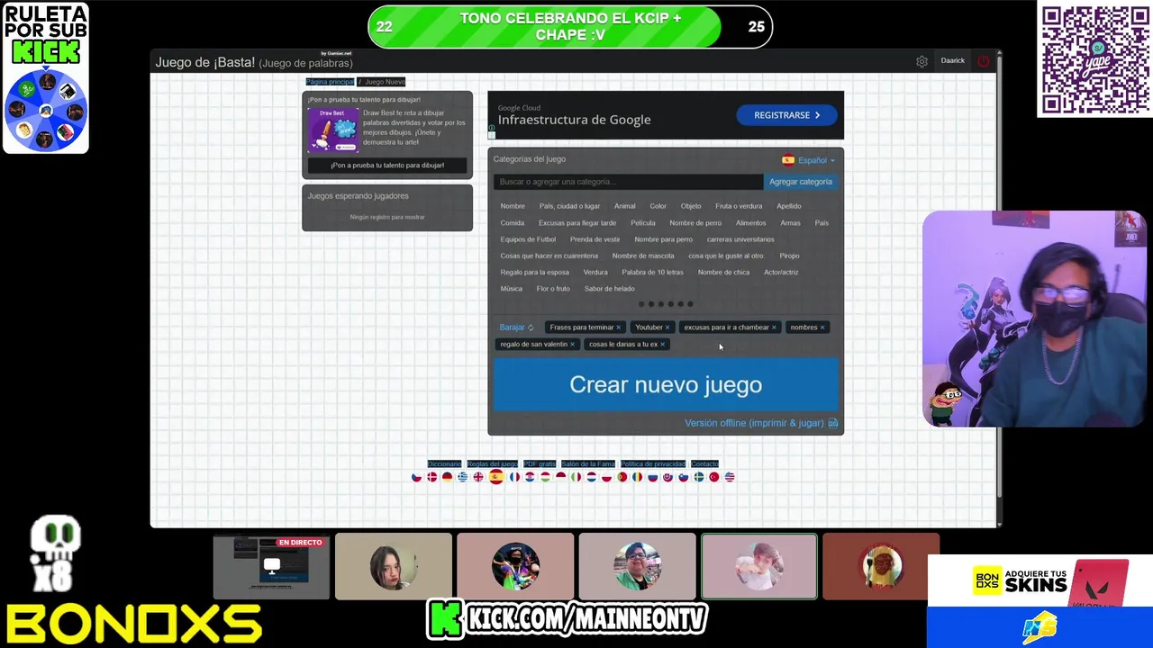Choose the Netherlands flag icon

[x=592, y=477]
